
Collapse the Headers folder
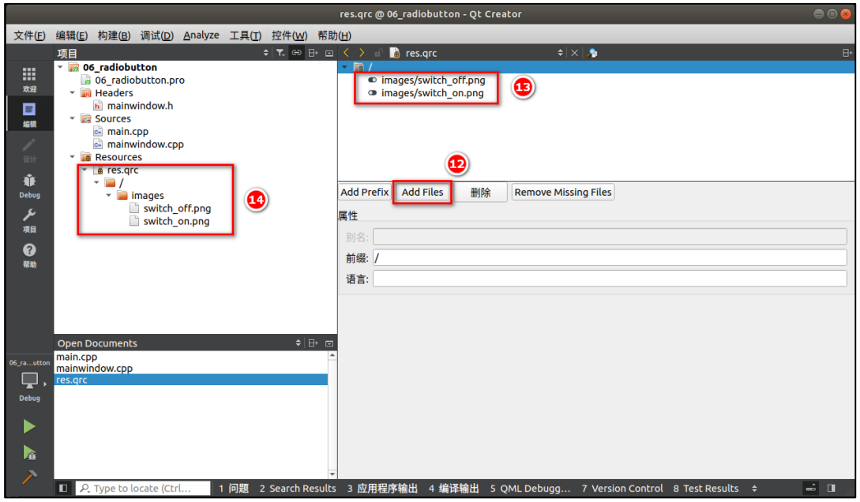click(x=72, y=92)
